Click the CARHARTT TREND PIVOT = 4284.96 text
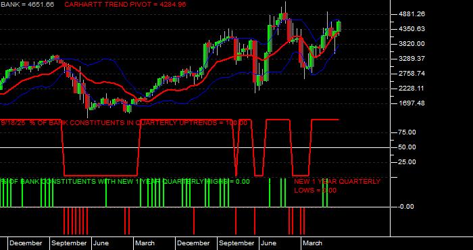473x250 pixels. pyautogui.click(x=125, y=5)
